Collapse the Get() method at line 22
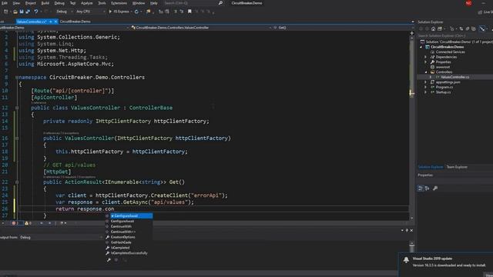The height and width of the screenshot is (277, 493). tap(17, 182)
